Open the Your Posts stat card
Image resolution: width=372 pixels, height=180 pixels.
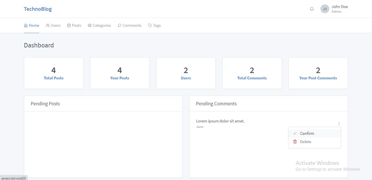120,73
